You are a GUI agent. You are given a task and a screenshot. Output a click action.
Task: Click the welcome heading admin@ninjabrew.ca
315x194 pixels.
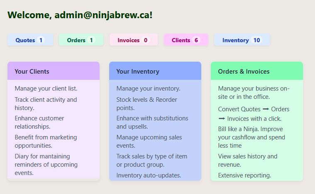click(x=80, y=15)
